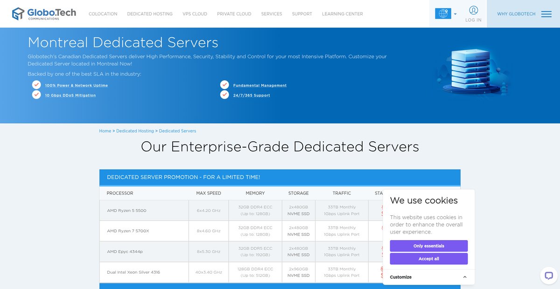Accept all cookies
Viewport: 560px width, 289px height.
429,259
